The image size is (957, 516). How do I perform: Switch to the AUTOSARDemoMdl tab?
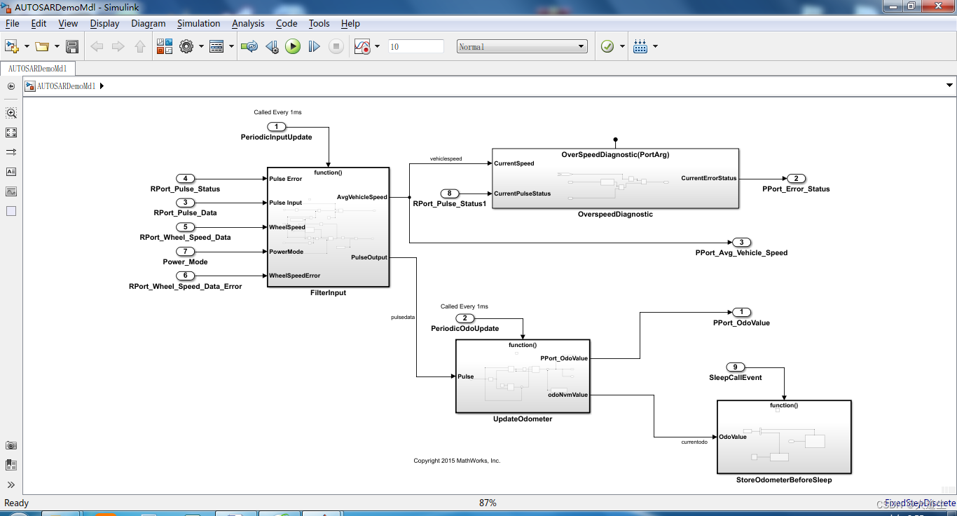[x=38, y=69]
